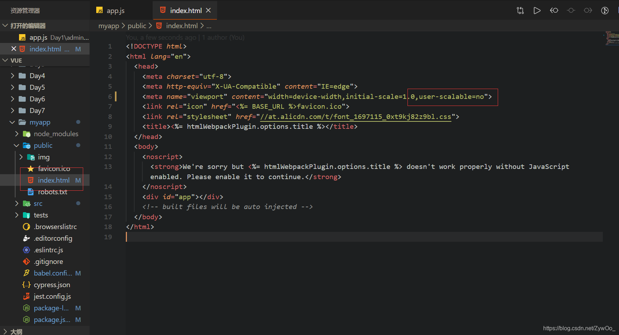Expand the node_modules folder

(x=17, y=134)
